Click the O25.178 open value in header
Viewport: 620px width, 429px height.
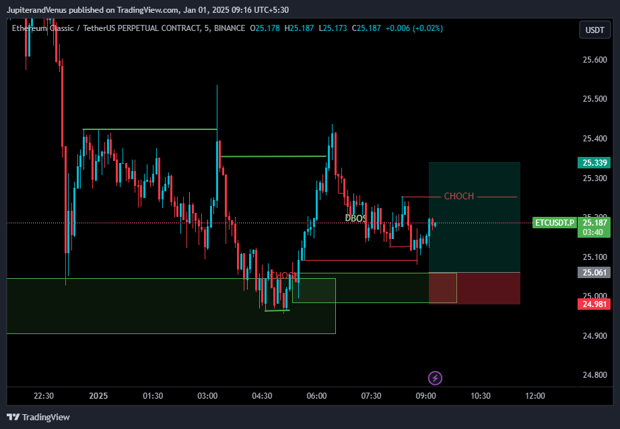click(x=265, y=28)
